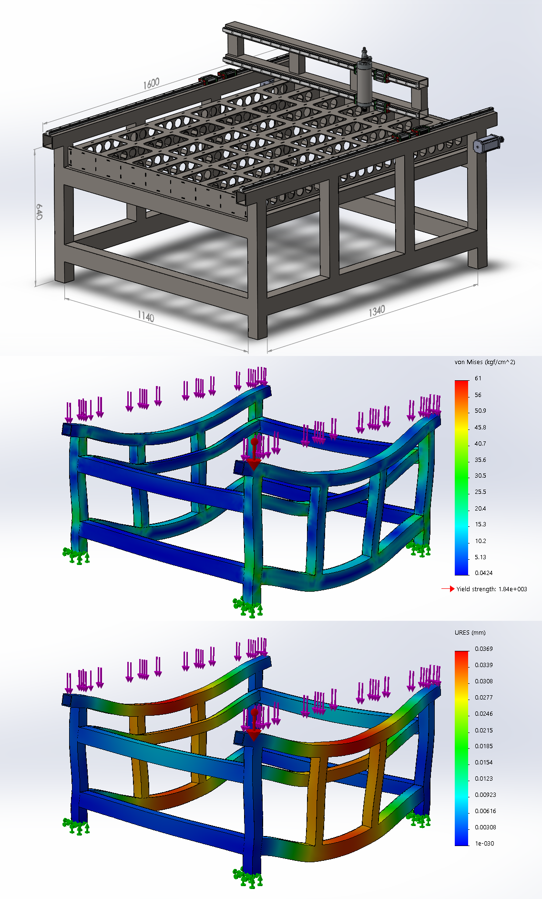Viewport: 542px width, 899px height.
Task: Select the 20.4 stress legend value
Action: (x=481, y=509)
